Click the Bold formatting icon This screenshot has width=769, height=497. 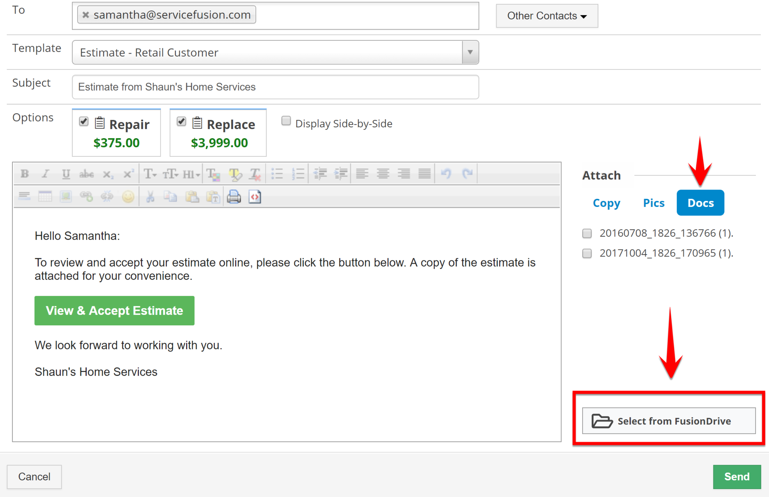coord(25,174)
